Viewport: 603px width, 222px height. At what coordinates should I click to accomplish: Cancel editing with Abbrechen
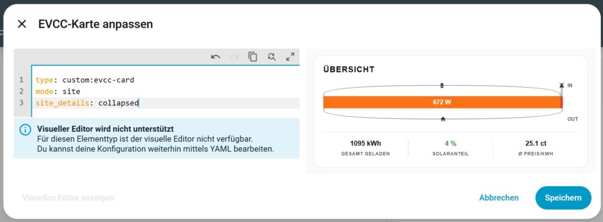[x=499, y=198]
